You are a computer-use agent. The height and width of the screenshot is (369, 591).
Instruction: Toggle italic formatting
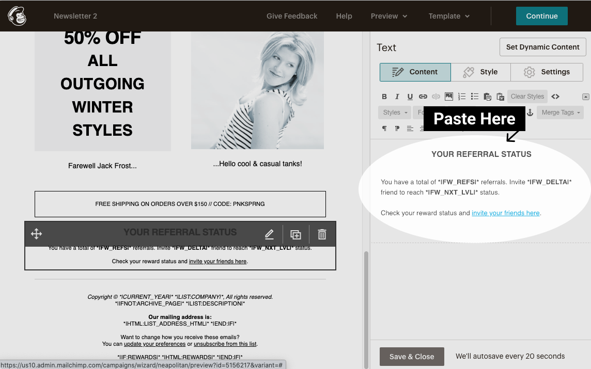point(397,97)
